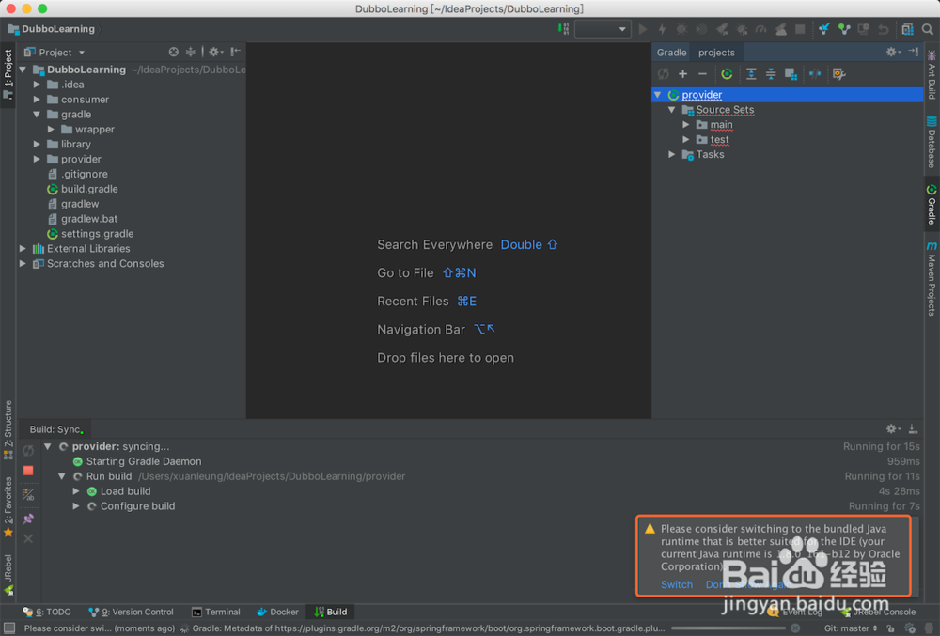The width and height of the screenshot is (940, 636).
Task: Collapse the DubboLearning root node
Action: point(23,70)
